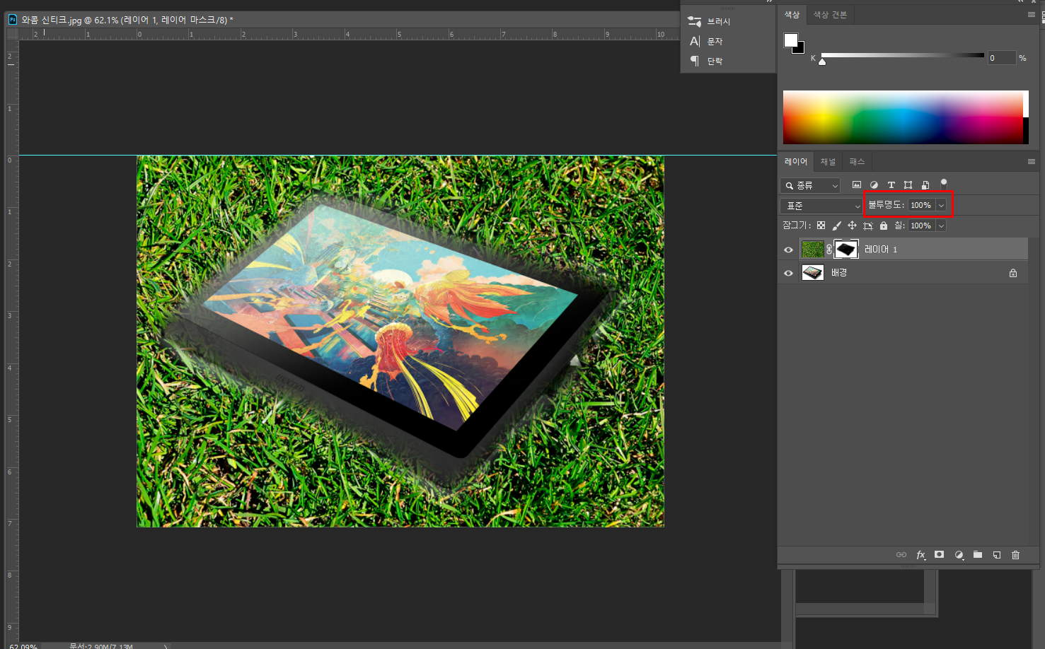Lock image pixels brush icon

point(836,226)
